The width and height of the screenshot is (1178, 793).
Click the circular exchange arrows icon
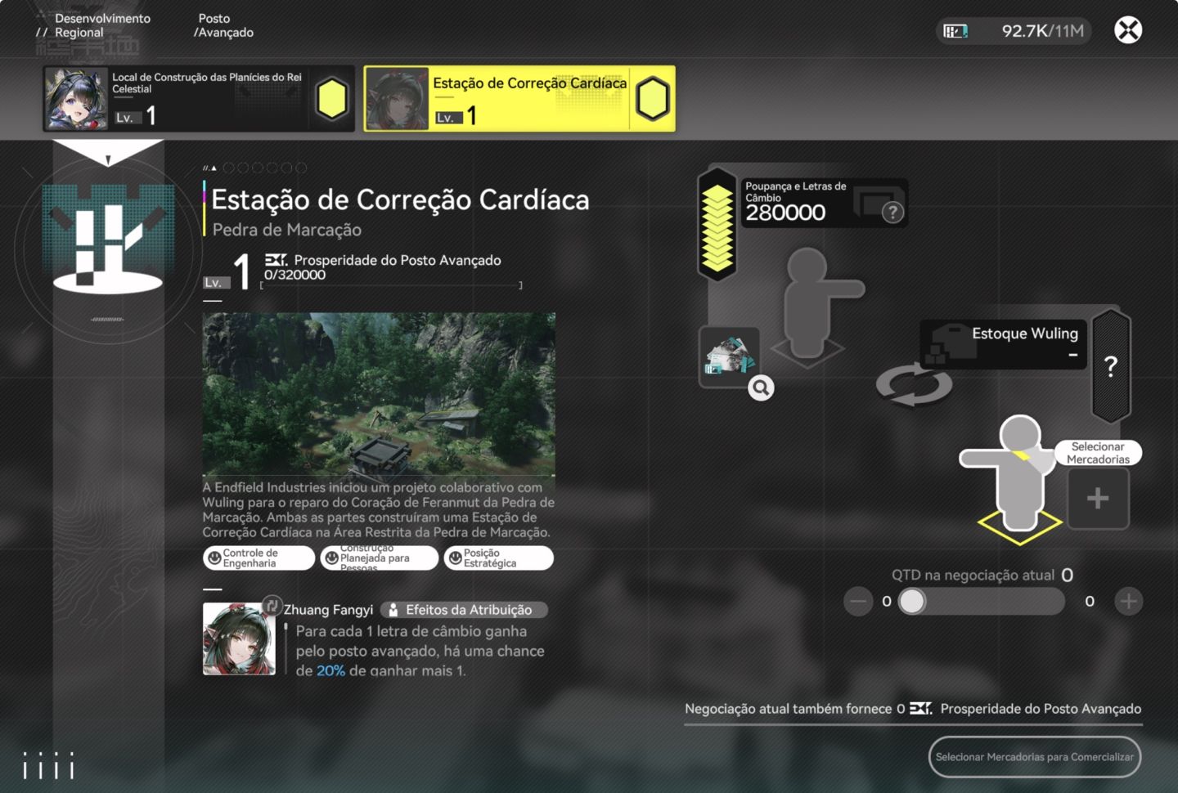[x=914, y=386]
